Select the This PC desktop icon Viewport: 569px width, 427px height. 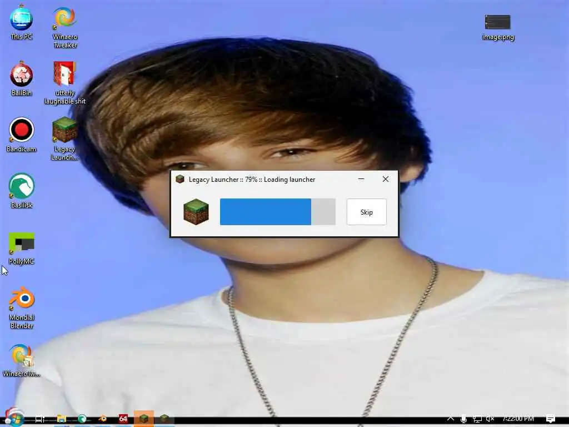(x=22, y=23)
